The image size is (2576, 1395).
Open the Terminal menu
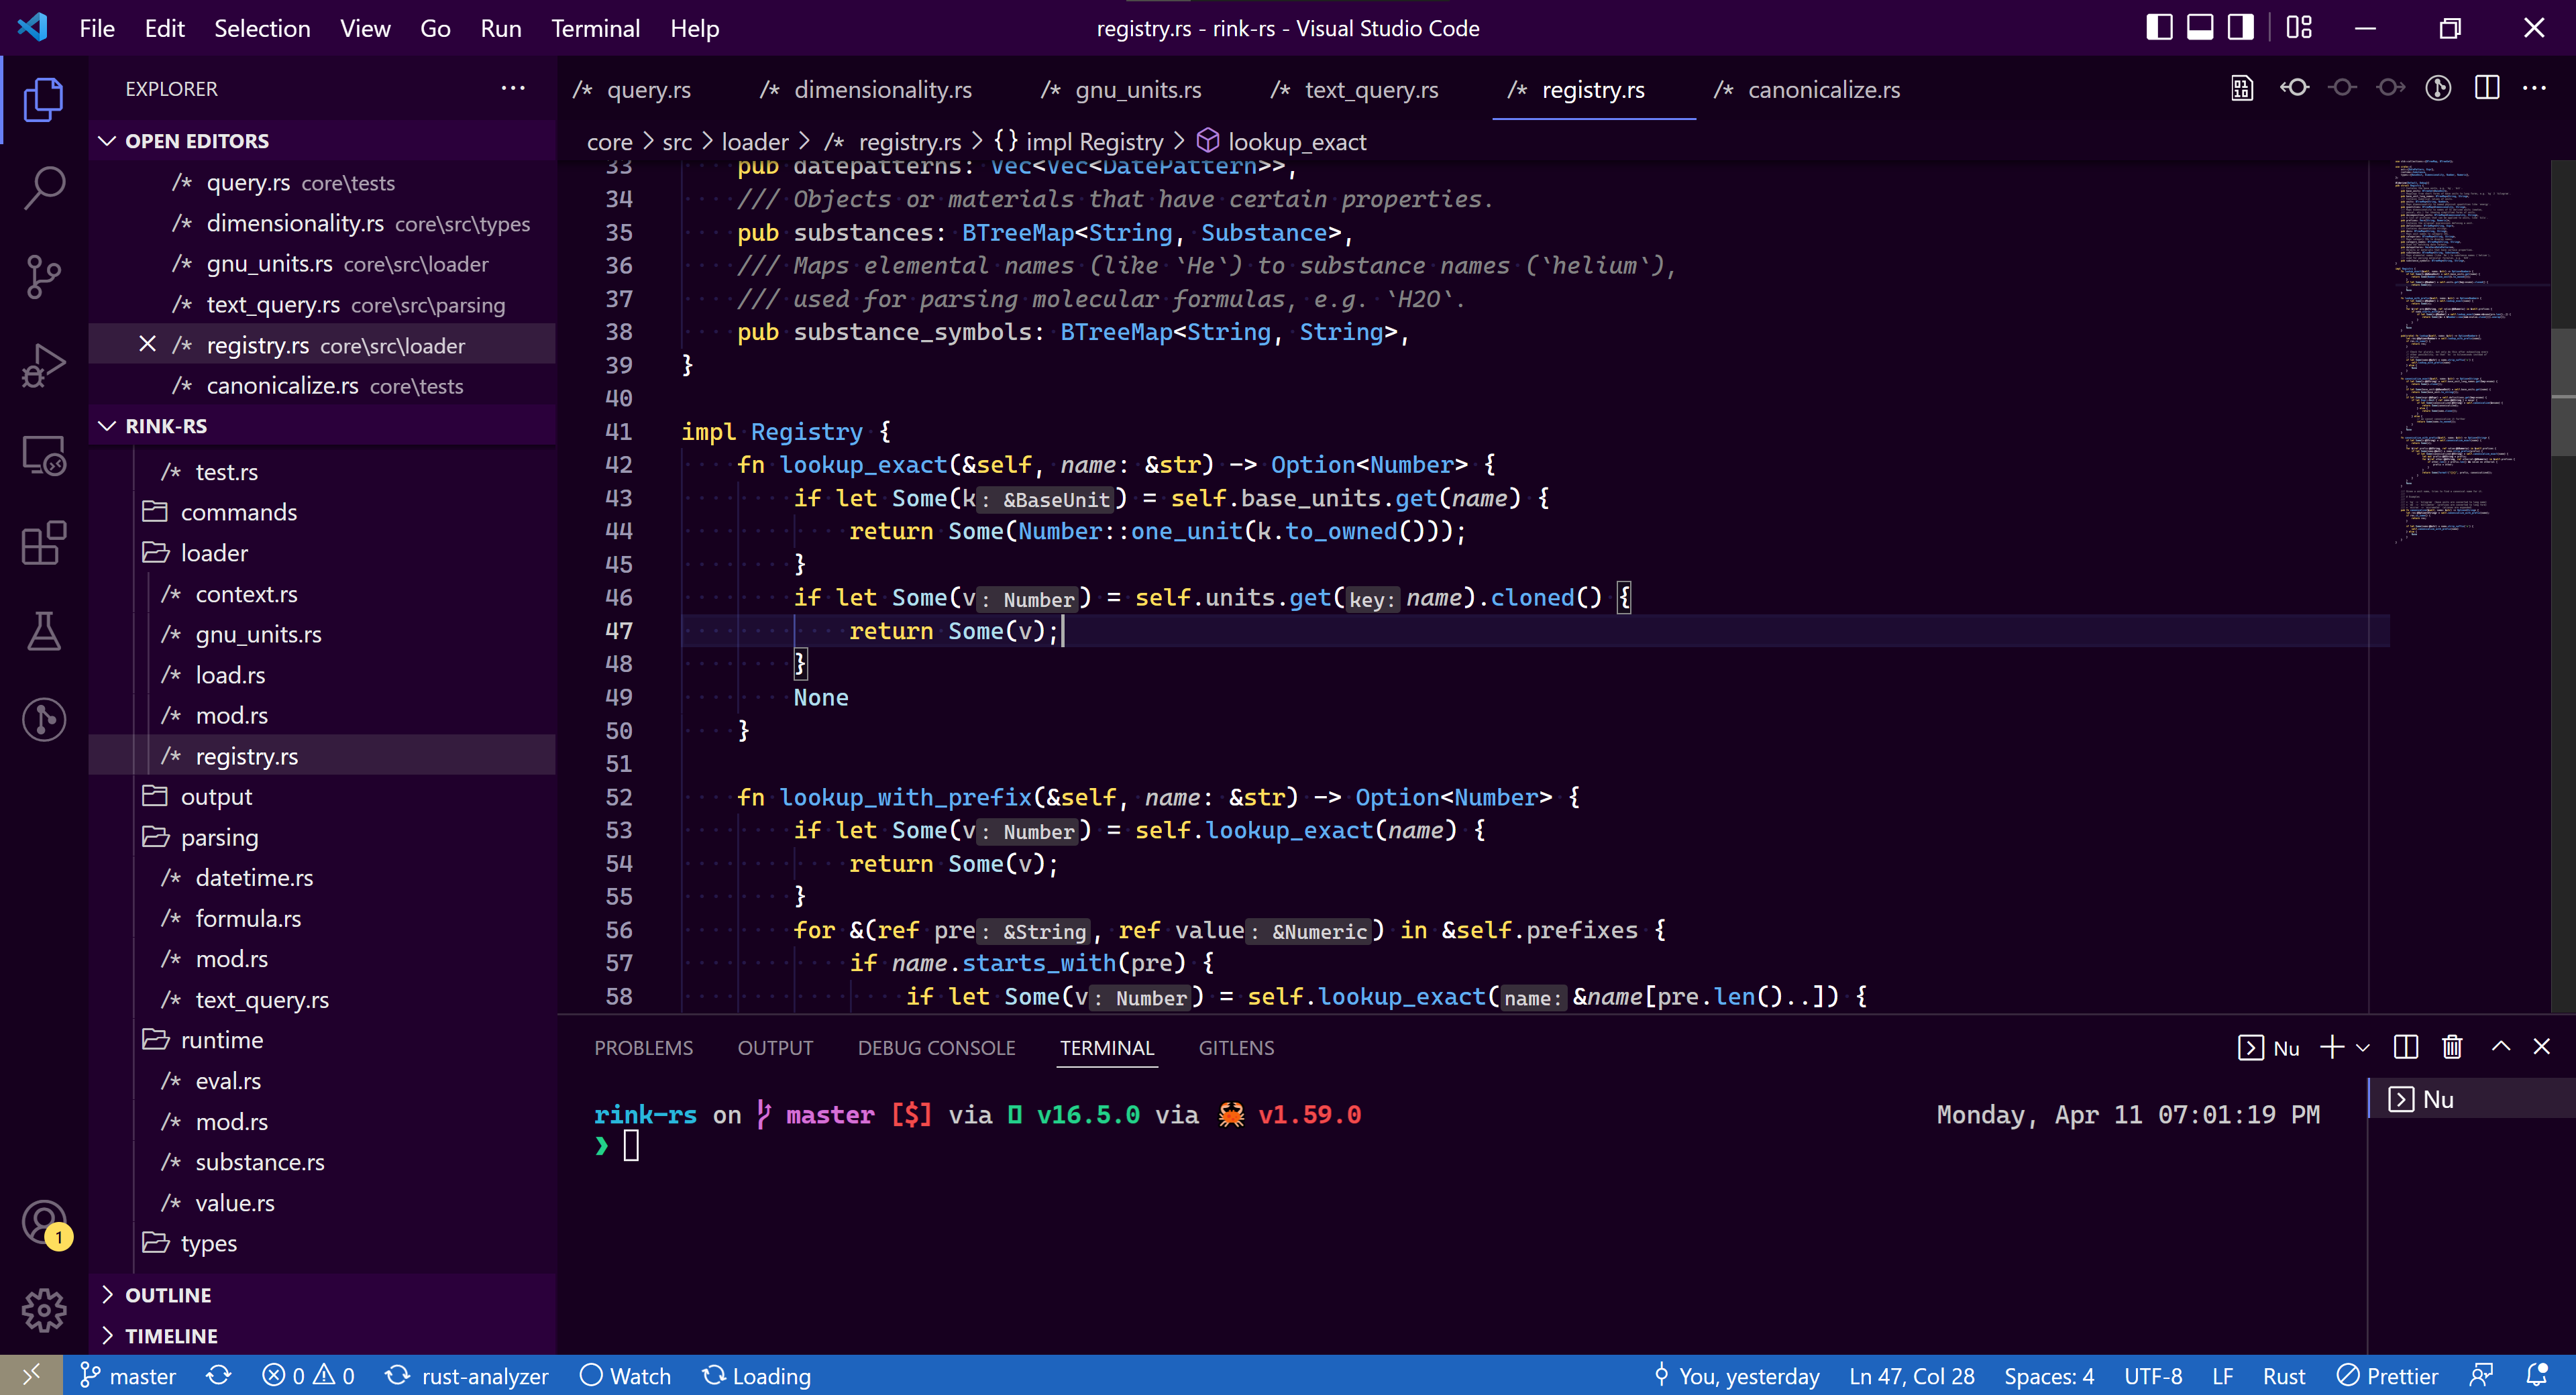pyautogui.click(x=595, y=28)
